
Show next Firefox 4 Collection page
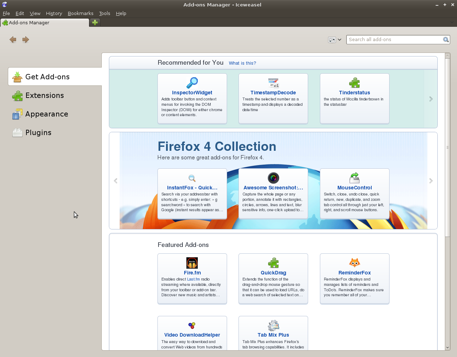click(x=431, y=181)
